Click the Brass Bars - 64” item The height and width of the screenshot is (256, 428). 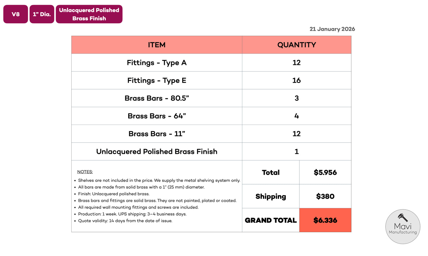coord(157,116)
